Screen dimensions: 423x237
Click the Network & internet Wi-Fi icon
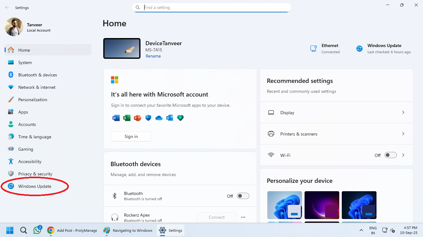11,87
